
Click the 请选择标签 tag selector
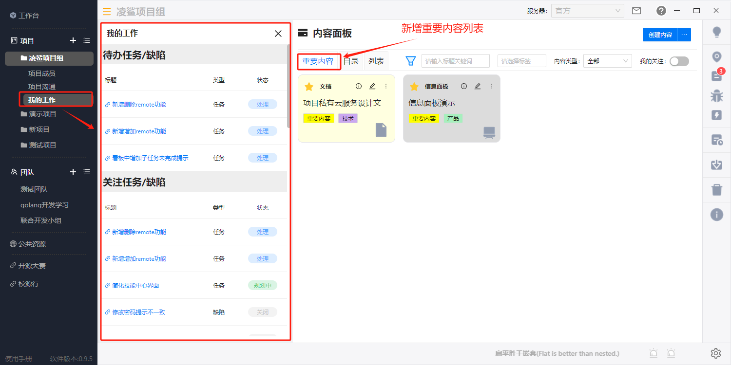(x=522, y=61)
